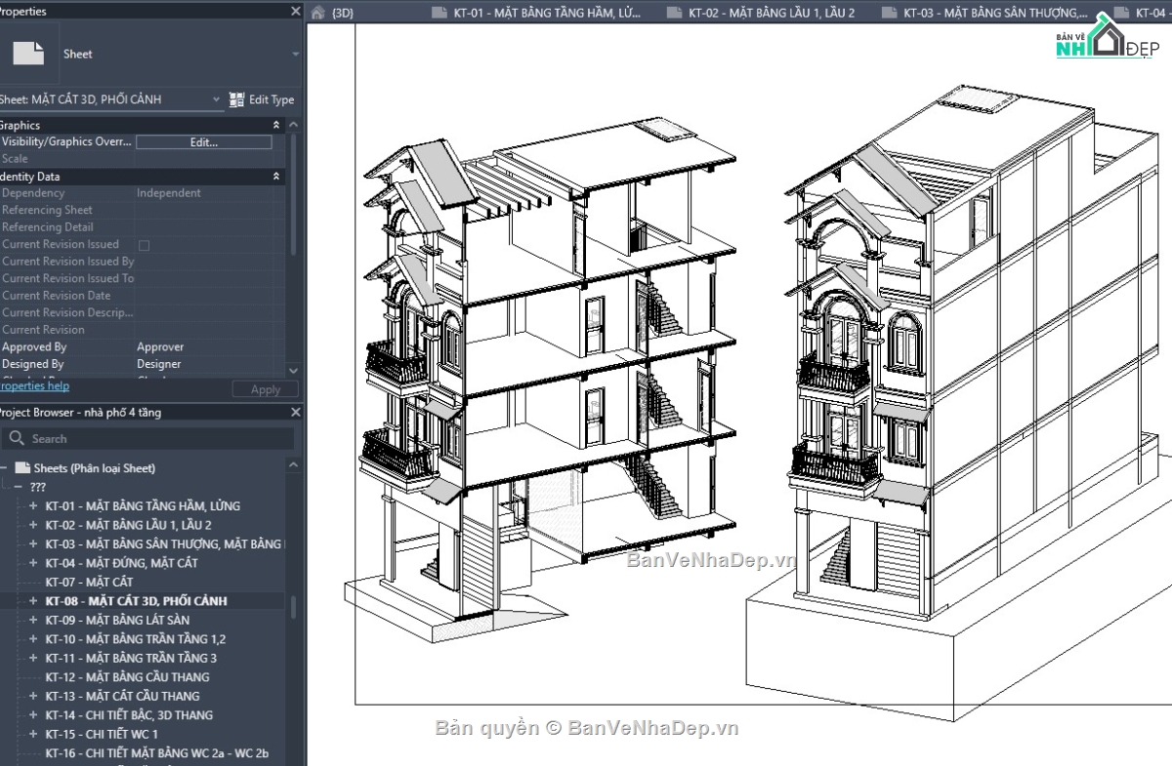This screenshot has height=766, width=1172.
Task: Collapse the Graphics section
Action: point(276,125)
